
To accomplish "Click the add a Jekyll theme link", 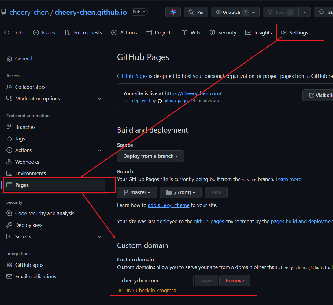I will coord(168,205).
